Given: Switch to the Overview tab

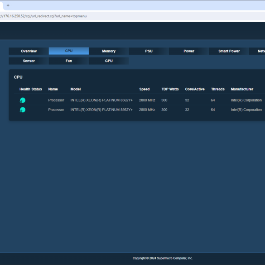Looking at the screenshot, I should [x=29, y=51].
